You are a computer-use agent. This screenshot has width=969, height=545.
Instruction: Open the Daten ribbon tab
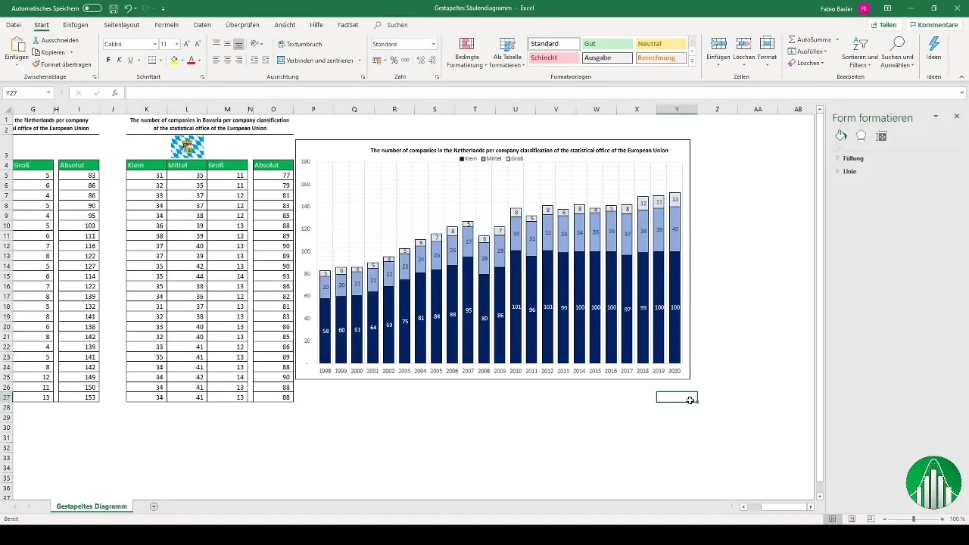click(x=202, y=25)
